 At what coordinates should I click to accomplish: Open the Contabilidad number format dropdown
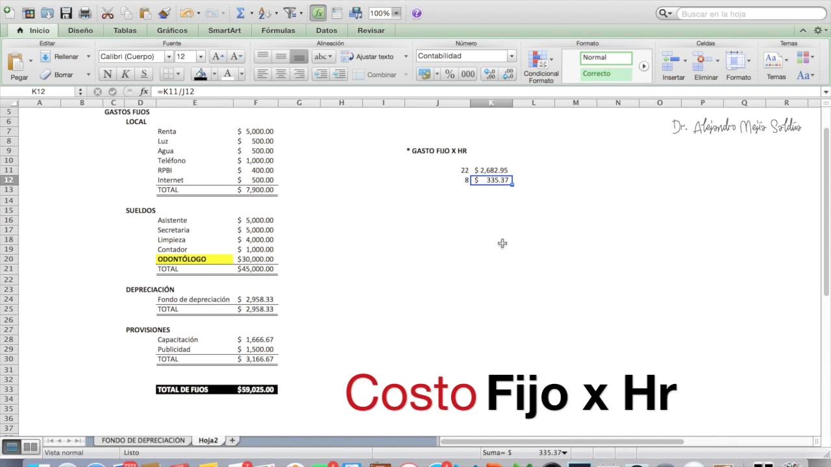pos(512,56)
